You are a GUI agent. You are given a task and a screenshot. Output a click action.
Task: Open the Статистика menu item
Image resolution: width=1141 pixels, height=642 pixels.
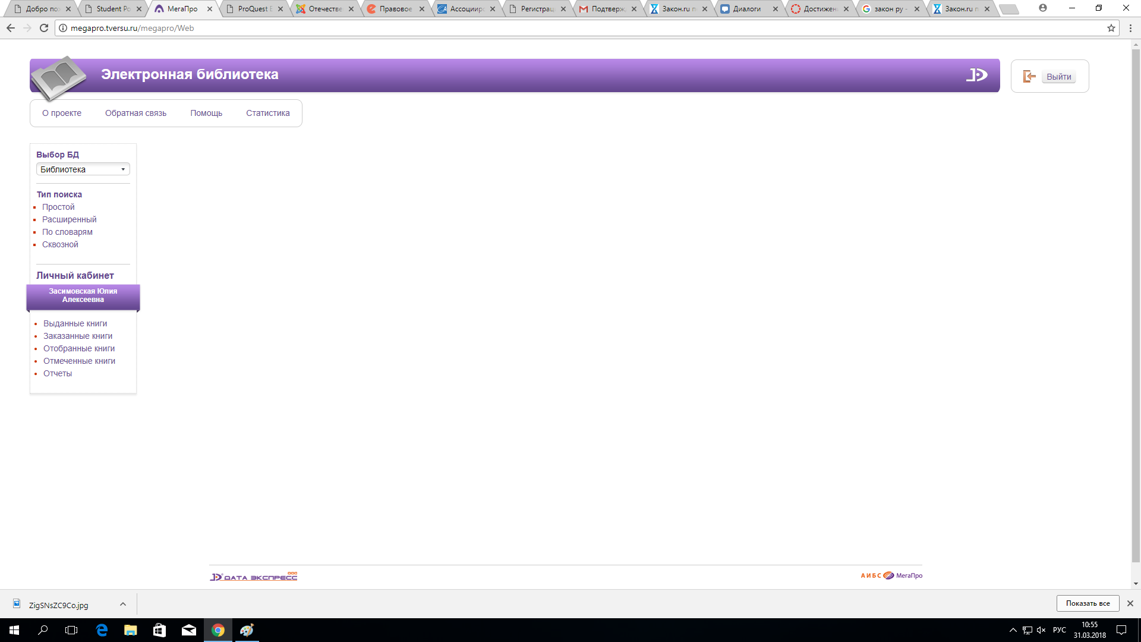(267, 113)
